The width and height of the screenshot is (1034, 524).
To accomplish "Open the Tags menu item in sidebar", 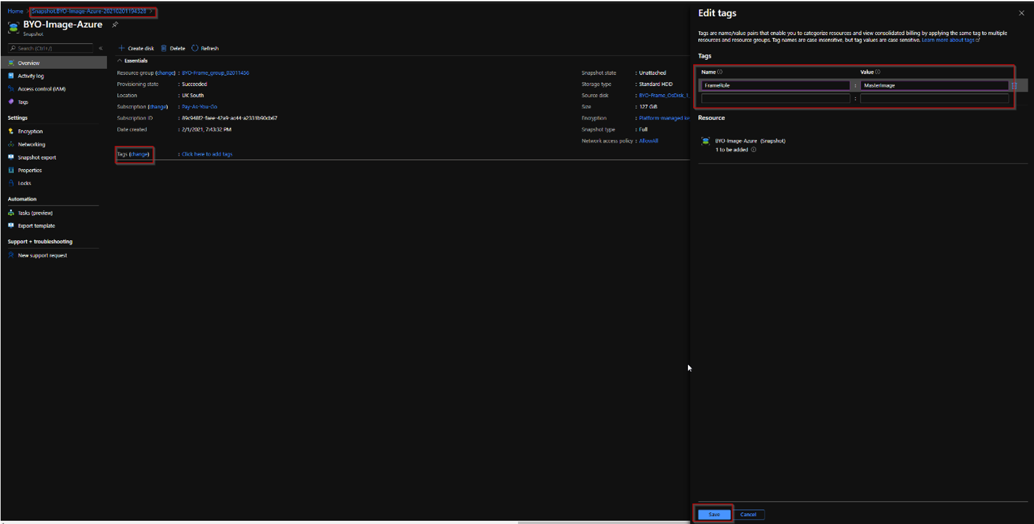I will [x=23, y=102].
